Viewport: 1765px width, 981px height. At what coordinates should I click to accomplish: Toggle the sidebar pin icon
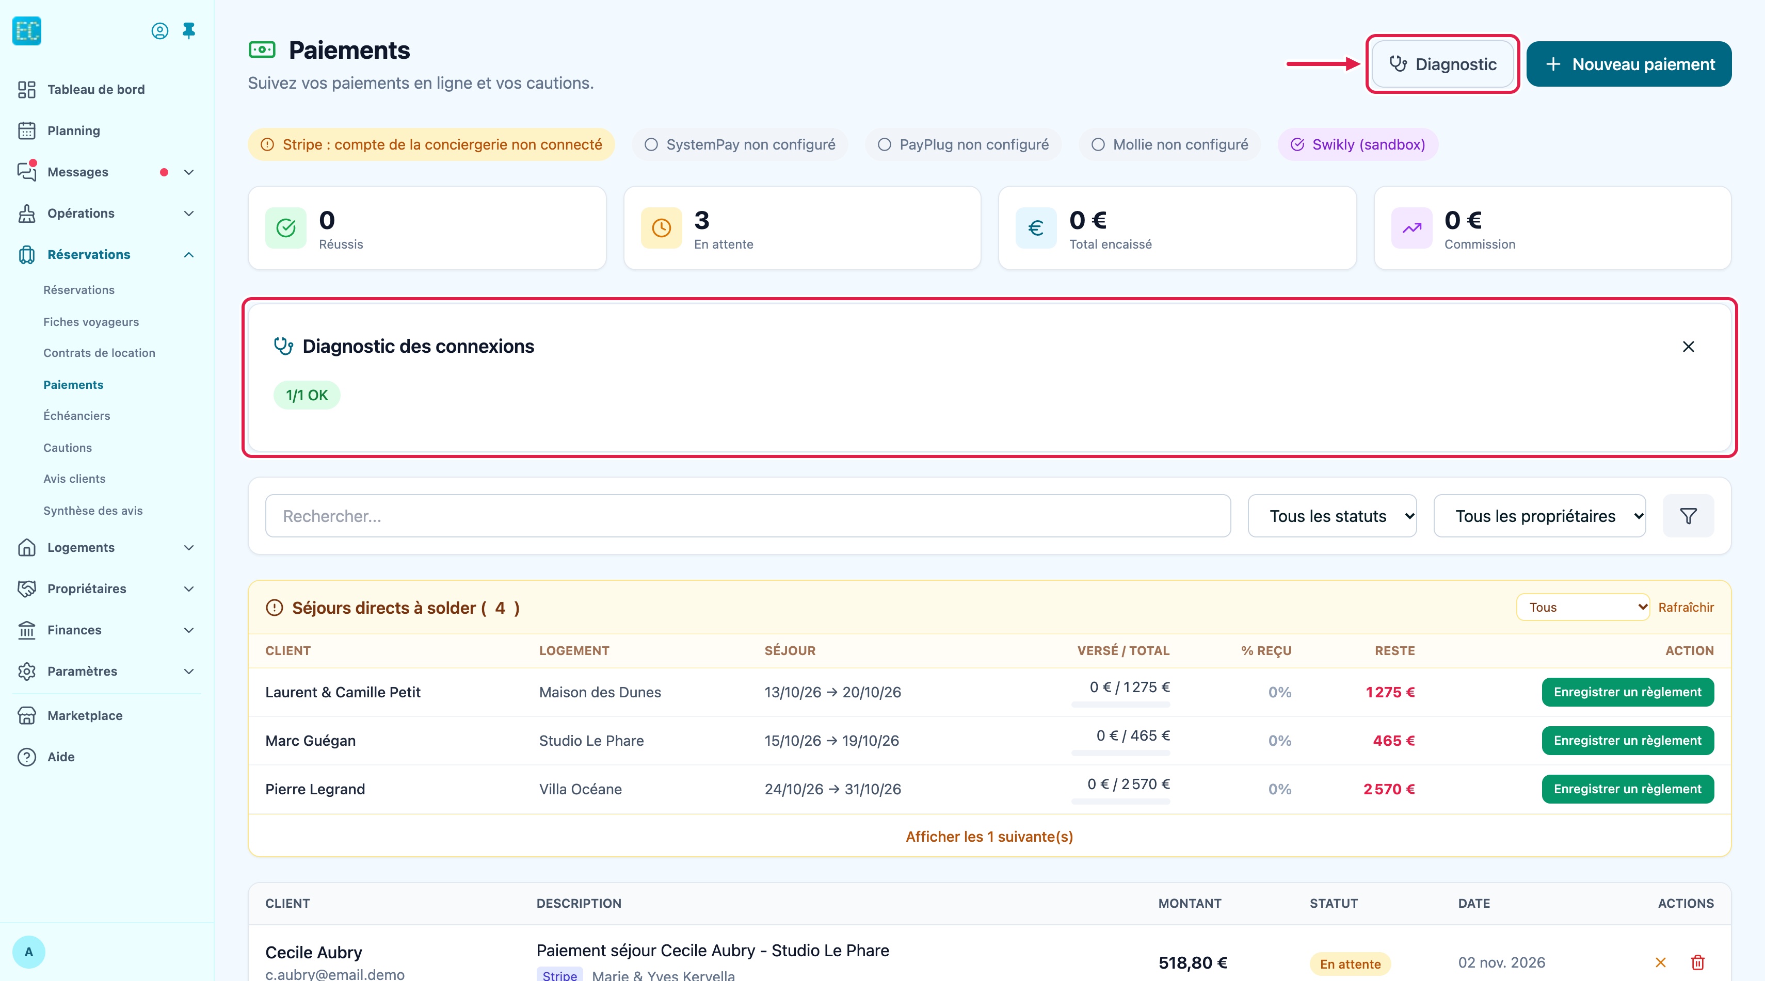coord(189,31)
